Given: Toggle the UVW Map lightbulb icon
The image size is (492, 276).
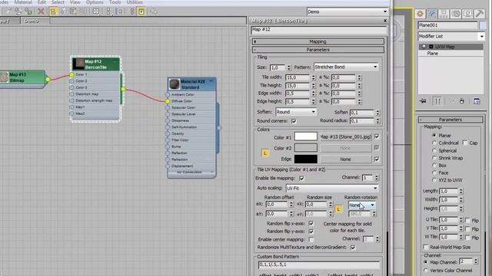Looking at the screenshot, I should click(x=424, y=47).
